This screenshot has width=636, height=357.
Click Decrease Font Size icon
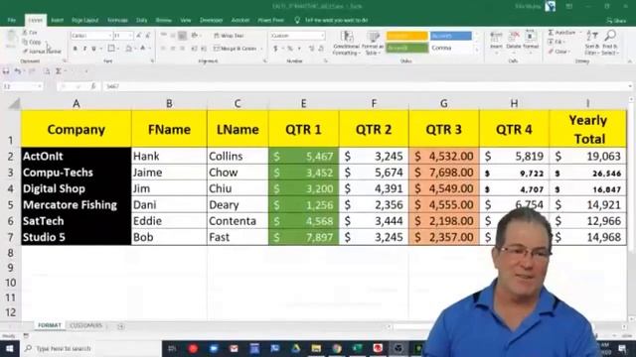tap(148, 36)
